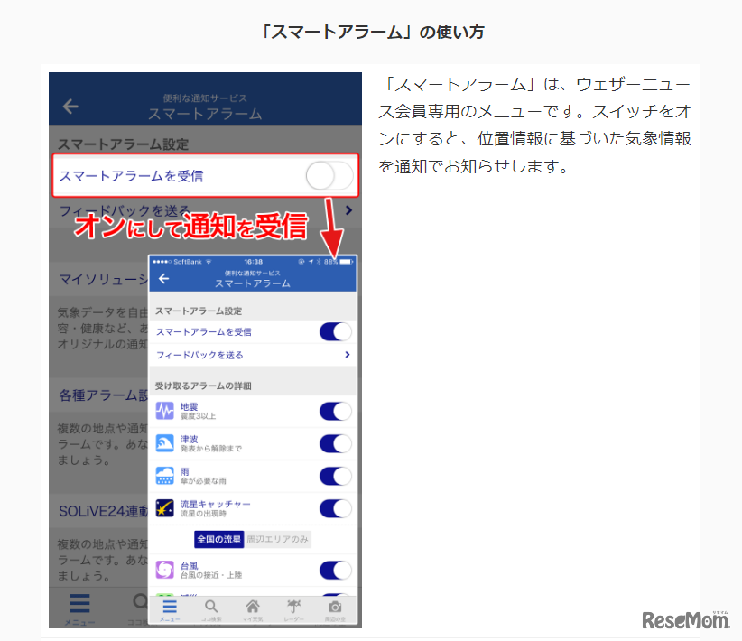The width and height of the screenshot is (742, 641).
Task: Tap the 台風 typhoon swirl icon
Action: pos(164,567)
